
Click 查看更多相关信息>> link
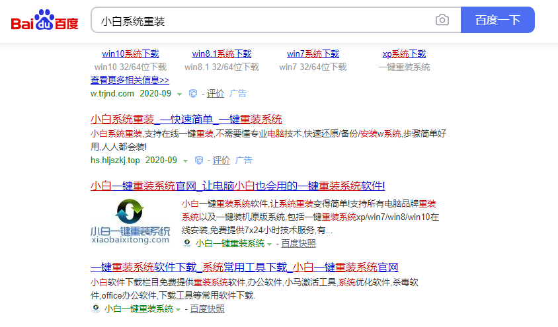(130, 80)
